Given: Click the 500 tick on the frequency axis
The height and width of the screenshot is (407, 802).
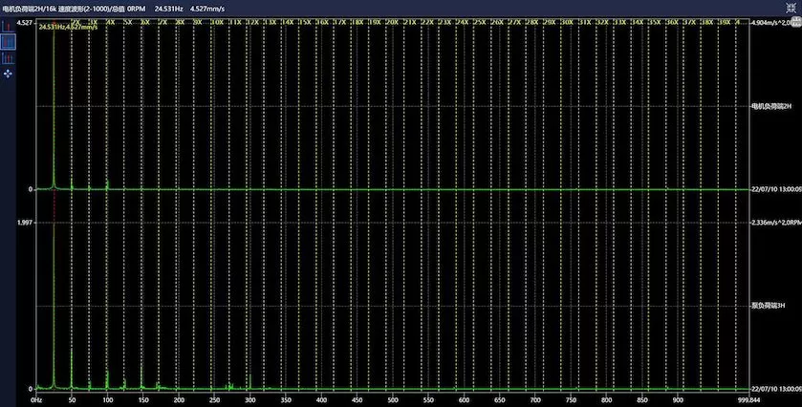Looking at the screenshot, I should (x=392, y=400).
